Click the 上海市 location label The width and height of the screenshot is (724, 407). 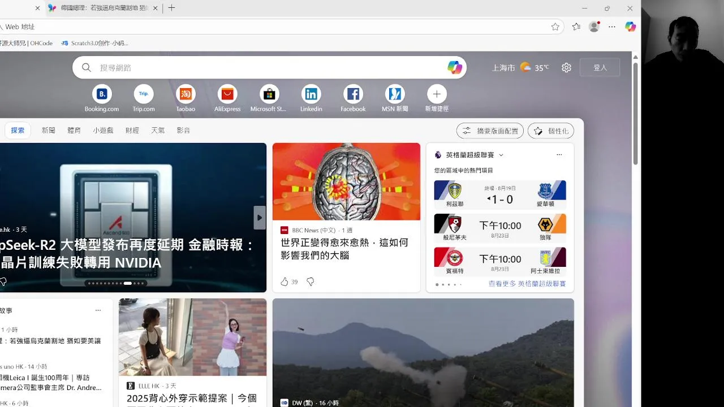(503, 68)
